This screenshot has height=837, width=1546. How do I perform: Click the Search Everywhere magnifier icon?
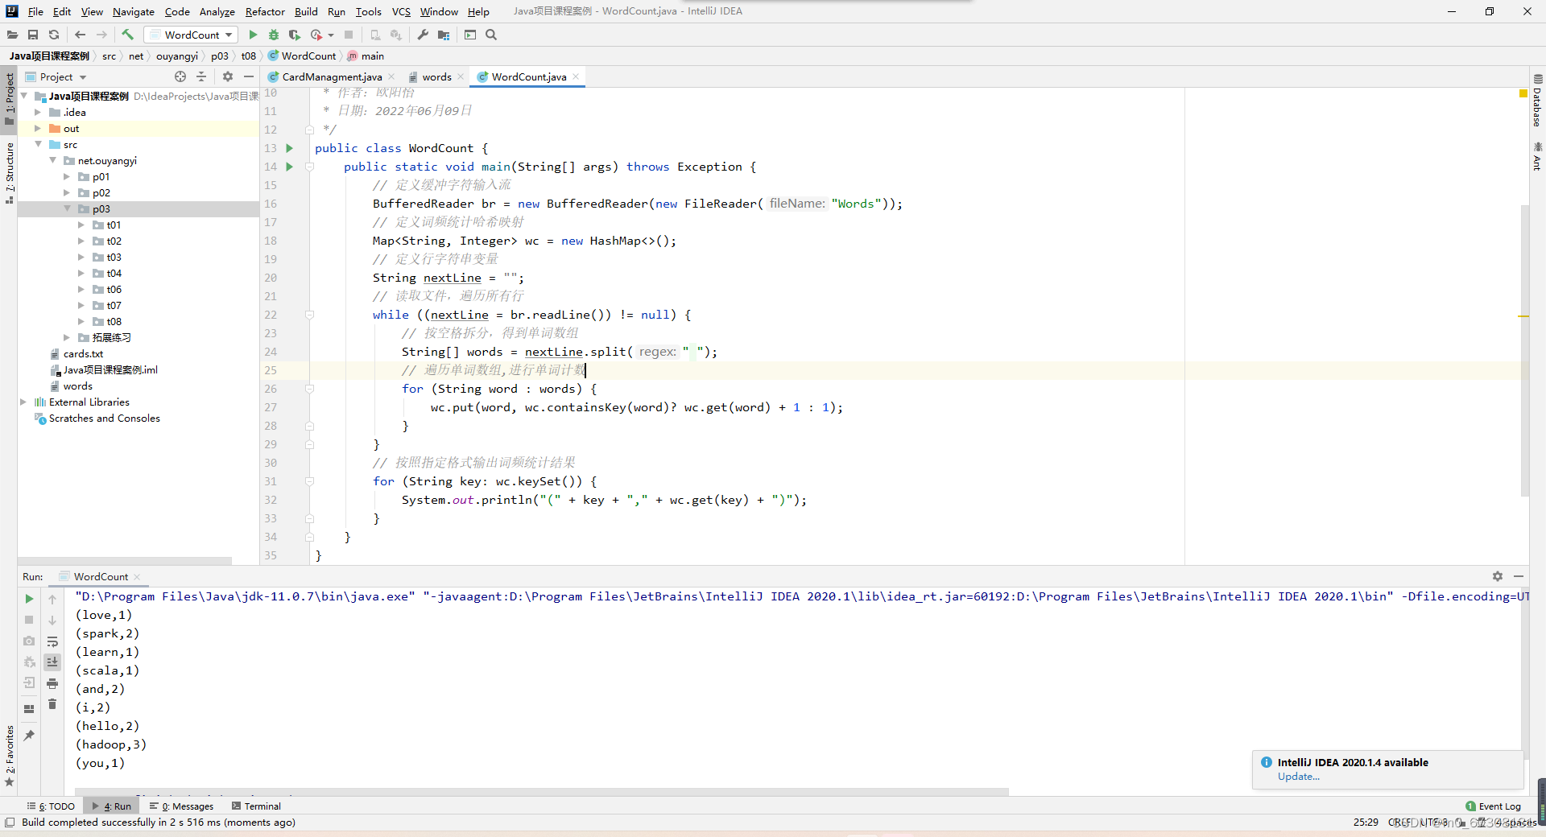click(491, 35)
